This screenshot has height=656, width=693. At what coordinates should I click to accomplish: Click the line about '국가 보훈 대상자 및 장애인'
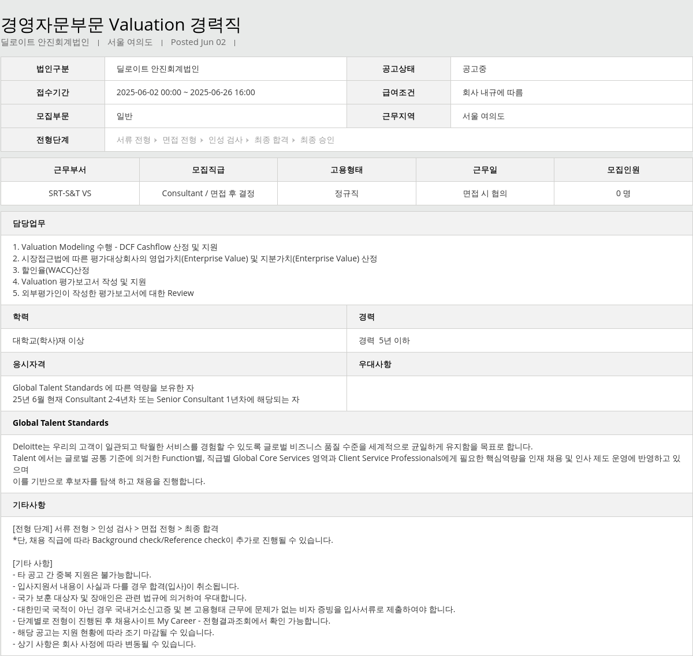point(129,598)
